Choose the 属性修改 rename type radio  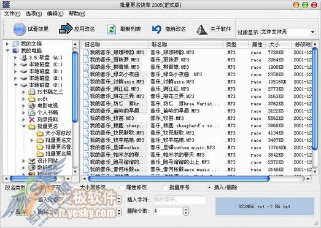122,187
